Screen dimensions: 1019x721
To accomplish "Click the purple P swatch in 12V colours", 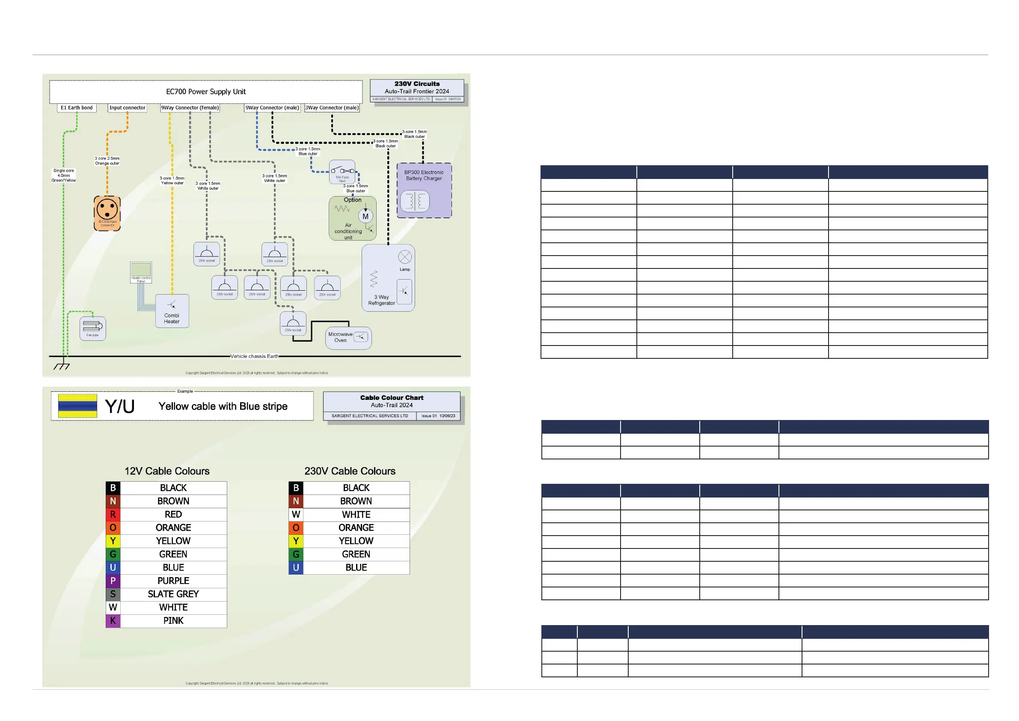I will click(x=113, y=581).
